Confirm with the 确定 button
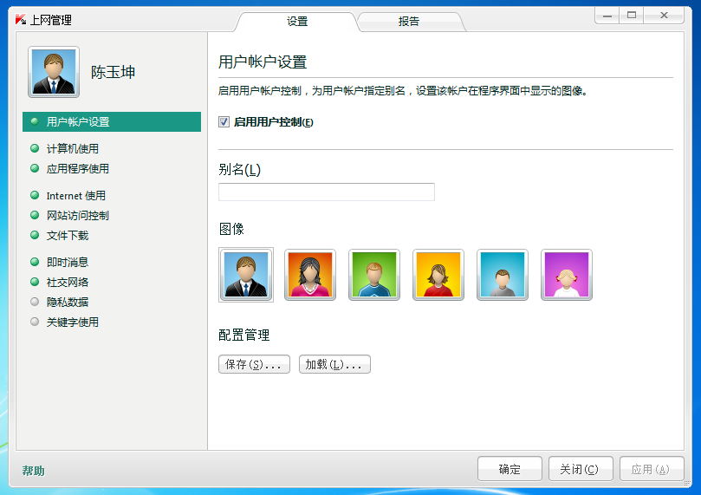Screen dimensions: 701x495 click(x=510, y=470)
